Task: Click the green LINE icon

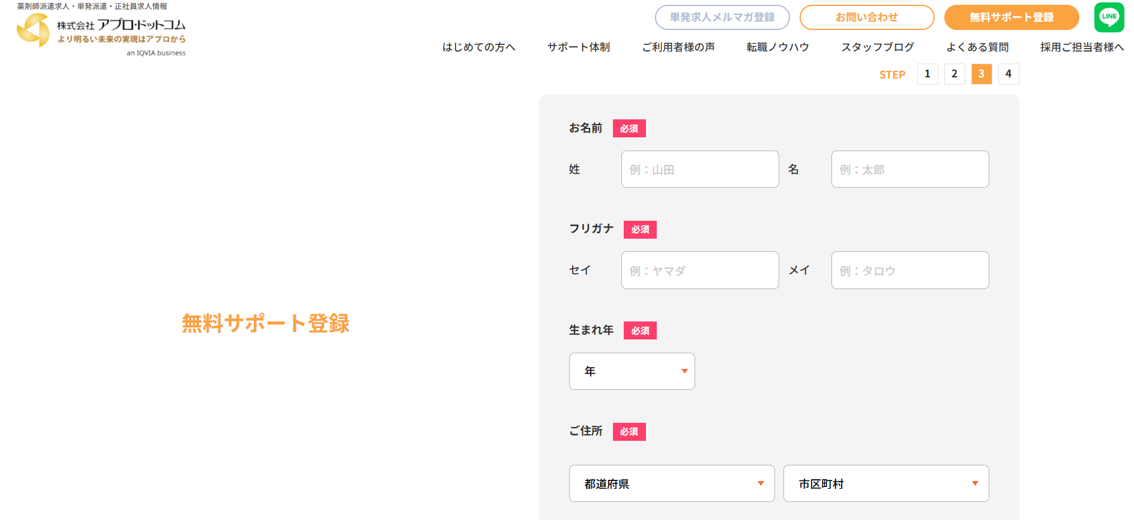Action: (x=1109, y=17)
